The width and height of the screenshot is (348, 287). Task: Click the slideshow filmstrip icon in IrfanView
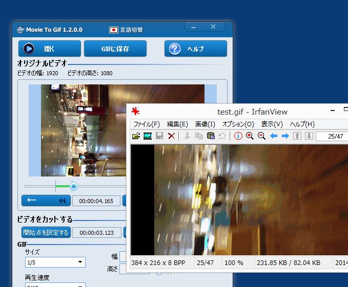pyautogui.click(x=148, y=136)
